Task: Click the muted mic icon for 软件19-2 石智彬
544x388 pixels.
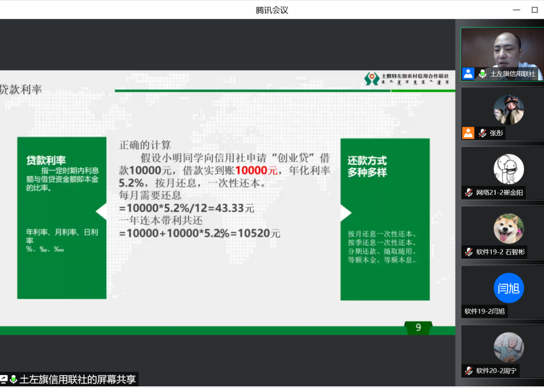Action: click(x=469, y=252)
